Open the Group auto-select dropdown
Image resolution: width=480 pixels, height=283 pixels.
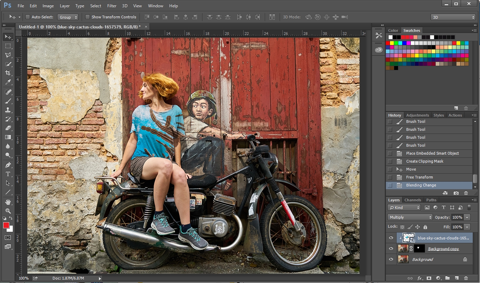click(68, 17)
